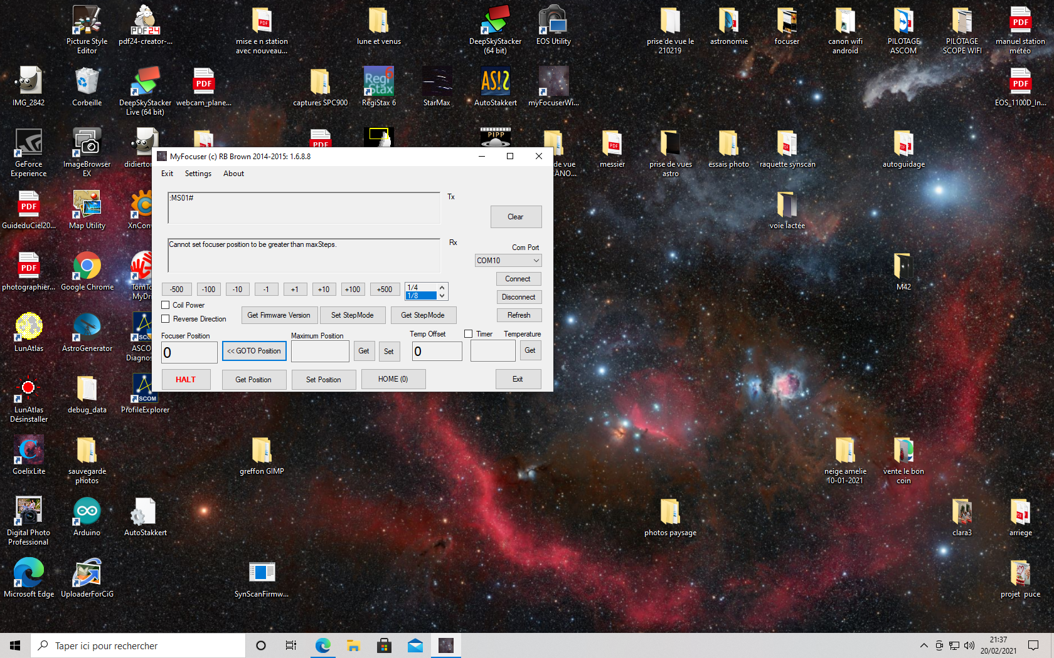Open AutoStakkert AS!2 desktop icon
The image size is (1054, 658).
(x=495, y=86)
